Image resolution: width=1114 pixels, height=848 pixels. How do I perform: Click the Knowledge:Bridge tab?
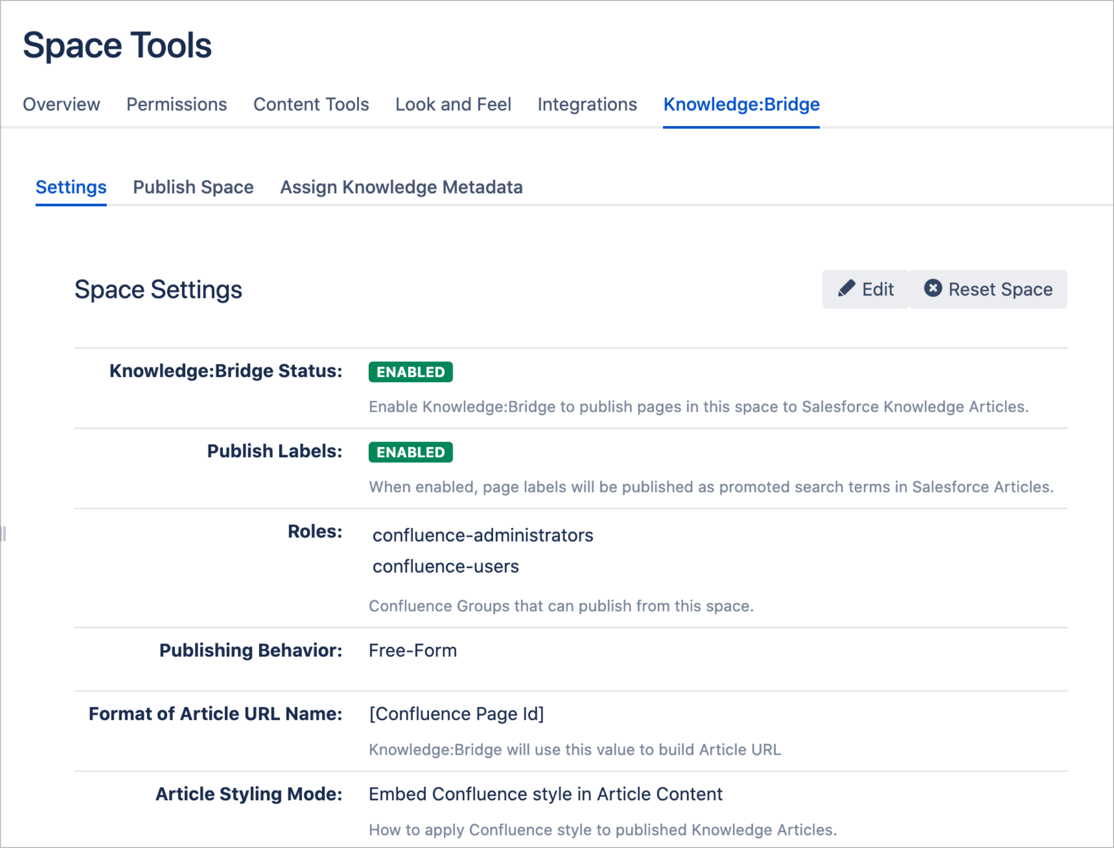coord(741,104)
